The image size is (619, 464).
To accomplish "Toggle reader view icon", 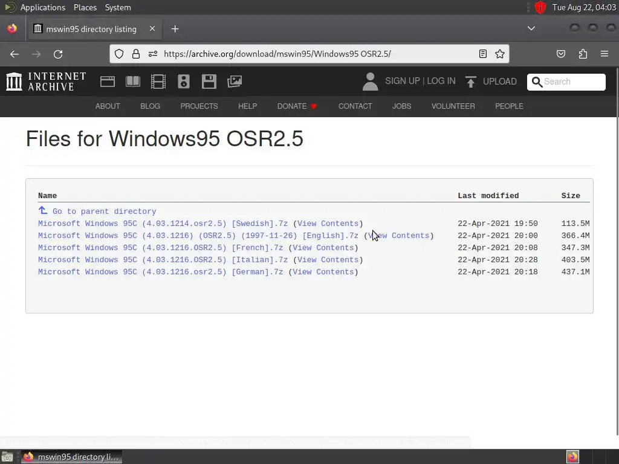I will (x=483, y=54).
